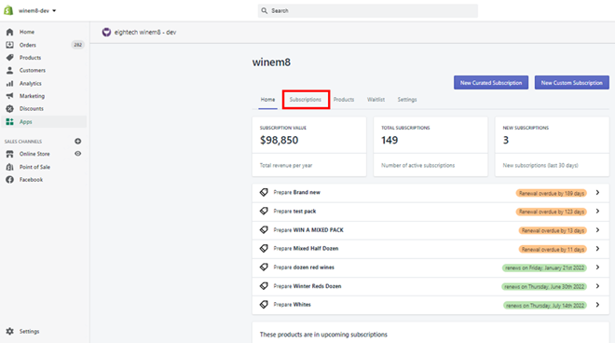Click the Online Store link in sidebar
Screen dimensions: 615x343
tap(34, 154)
